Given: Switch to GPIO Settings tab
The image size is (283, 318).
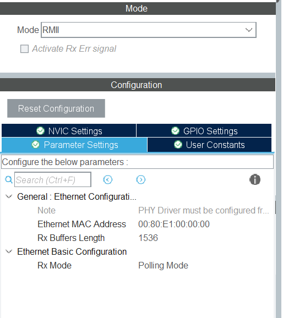Looking at the screenshot, I should click(204, 130).
